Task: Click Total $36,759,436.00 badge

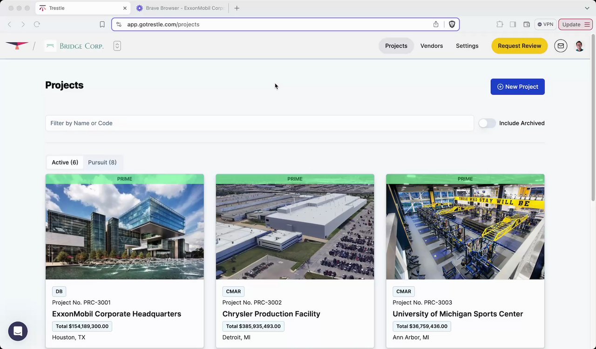Action: coord(422,326)
